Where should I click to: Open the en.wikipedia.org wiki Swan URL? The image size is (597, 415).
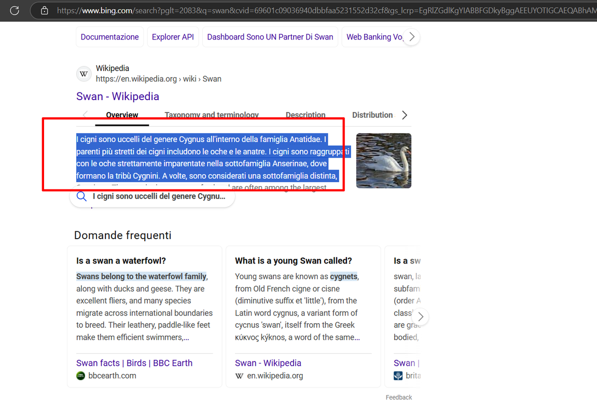(x=158, y=79)
